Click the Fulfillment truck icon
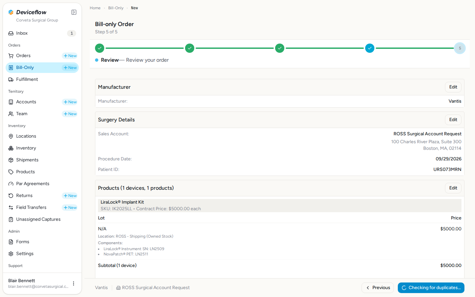Screen dimensions: 475x297 tap(11, 80)
